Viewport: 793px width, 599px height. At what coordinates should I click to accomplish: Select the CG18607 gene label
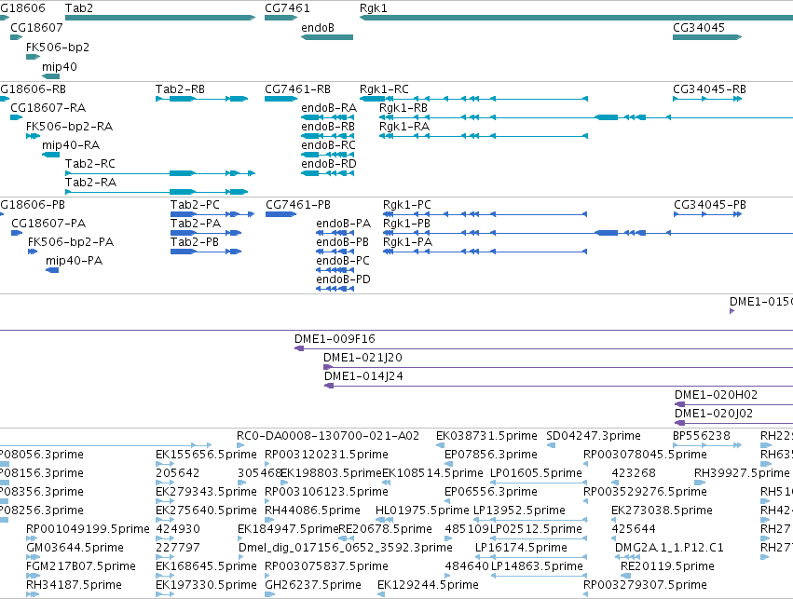click(x=36, y=27)
